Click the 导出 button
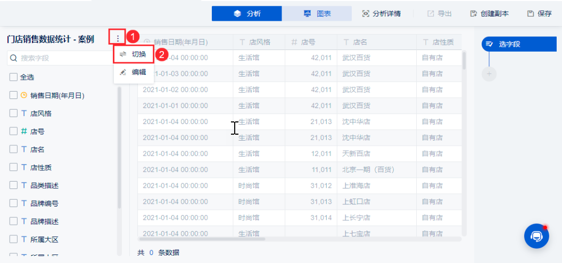Screen dimensions: 562x263 click(x=439, y=14)
